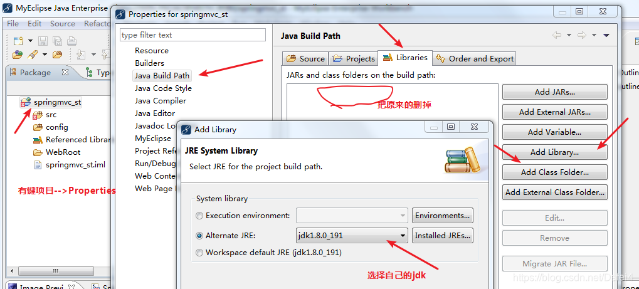Select the springmvc_st project name
The image size is (639, 289).
click(x=58, y=102)
